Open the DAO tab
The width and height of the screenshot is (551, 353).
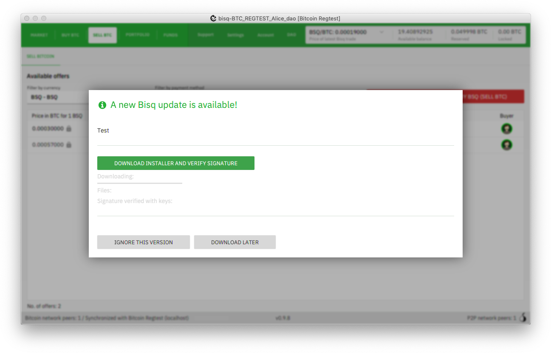(x=291, y=35)
